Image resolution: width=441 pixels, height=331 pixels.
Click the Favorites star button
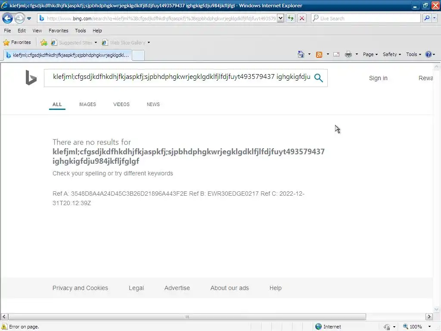click(x=17, y=43)
